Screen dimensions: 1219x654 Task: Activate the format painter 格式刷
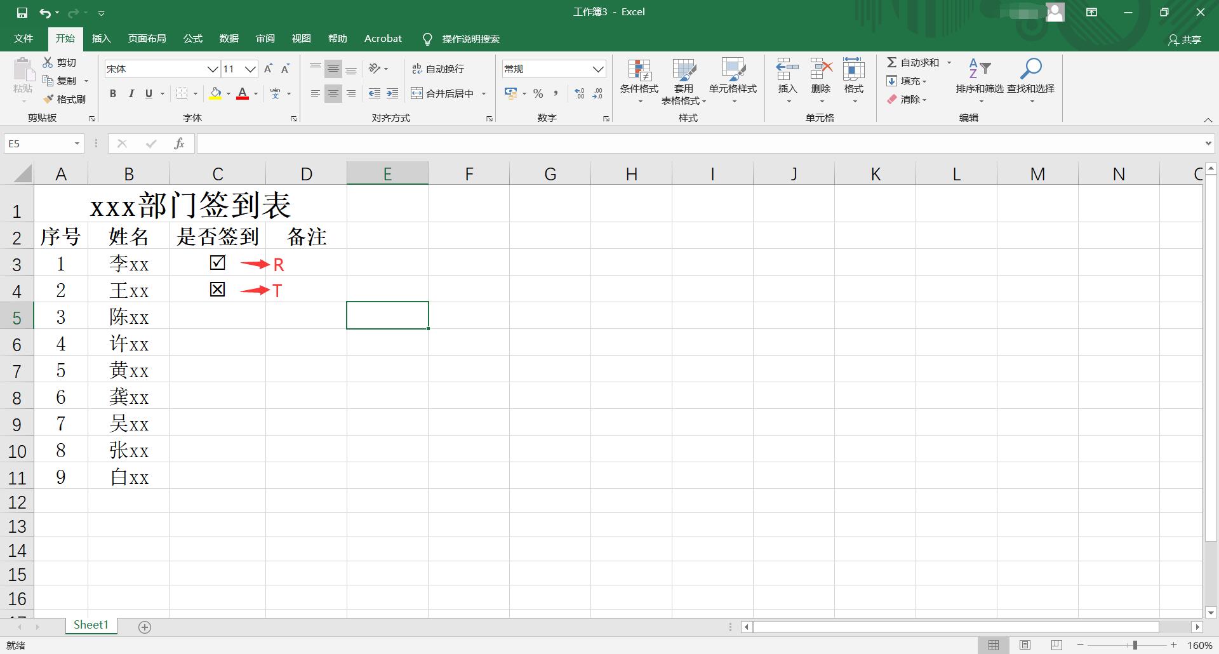point(64,99)
